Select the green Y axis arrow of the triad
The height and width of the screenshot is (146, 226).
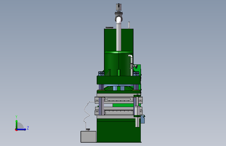tap(17, 124)
